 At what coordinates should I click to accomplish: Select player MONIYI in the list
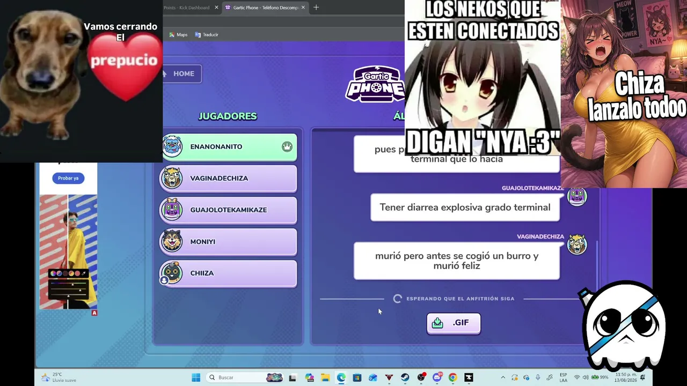point(229,242)
